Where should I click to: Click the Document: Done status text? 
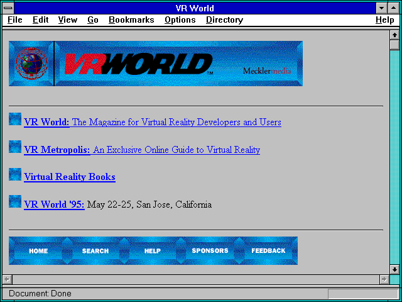40,294
